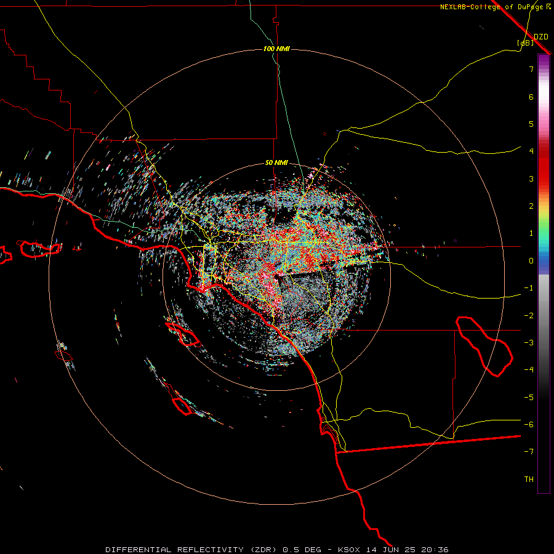Image resolution: width=554 pixels, height=554 pixels.
Task: Click the purple top of the color bar
Action: (x=544, y=60)
